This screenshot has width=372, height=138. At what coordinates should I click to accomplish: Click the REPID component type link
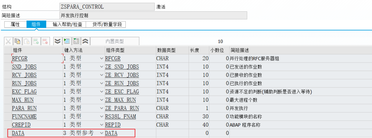point(113,125)
